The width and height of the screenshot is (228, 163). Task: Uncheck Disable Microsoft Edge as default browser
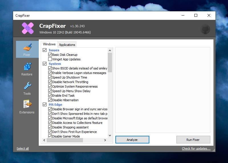pos(50,118)
